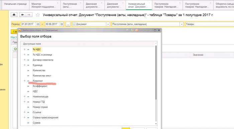This screenshot has width=234, height=129.
Task: Open the calendar icon in dialog title bar
Action: pos(137,30)
